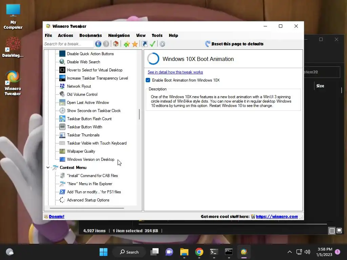Screen dimensions: 347x260
Task: Show hidden tray icons chevron
Action: point(289,252)
